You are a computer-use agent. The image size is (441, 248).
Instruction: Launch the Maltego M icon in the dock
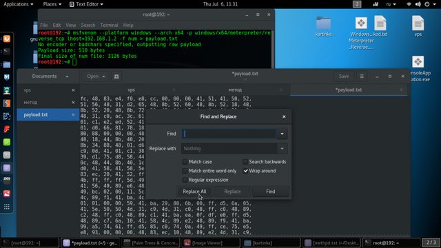[x=7, y=77]
